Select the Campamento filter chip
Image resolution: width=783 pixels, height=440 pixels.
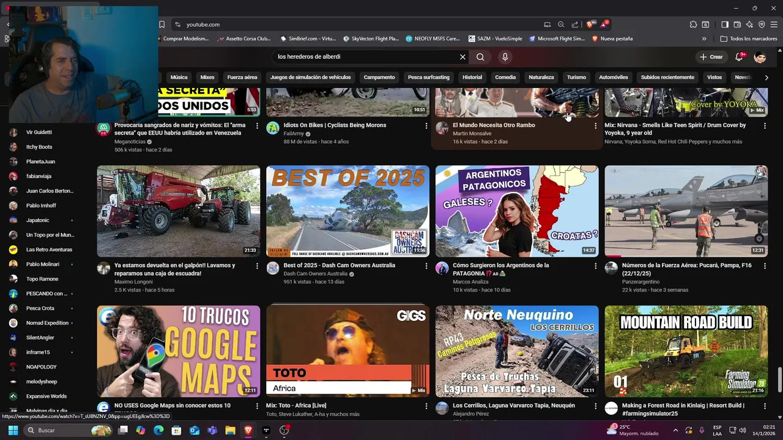(x=379, y=78)
